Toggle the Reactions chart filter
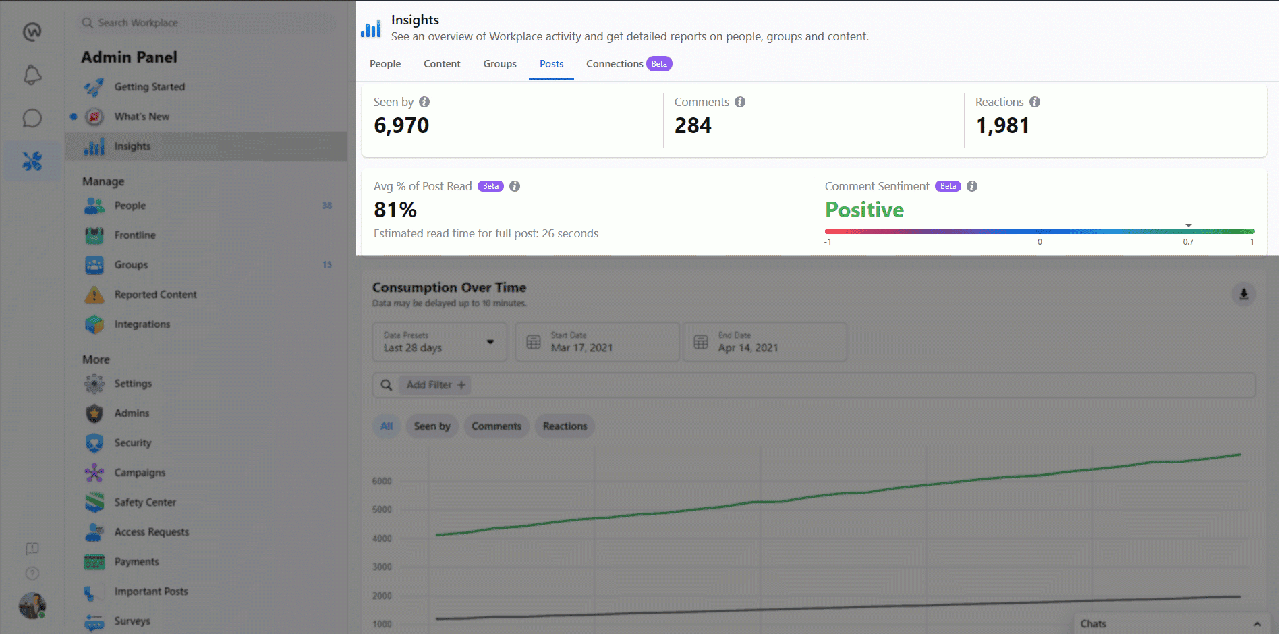This screenshot has width=1279, height=634. pos(565,426)
